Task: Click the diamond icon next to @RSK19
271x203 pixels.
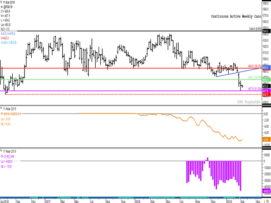Action: pyautogui.click(x=2, y=7)
